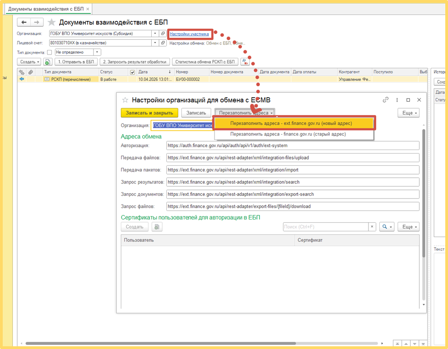
Task: Open Статистика обмена РСКП с ЕБП
Action: tap(205, 62)
